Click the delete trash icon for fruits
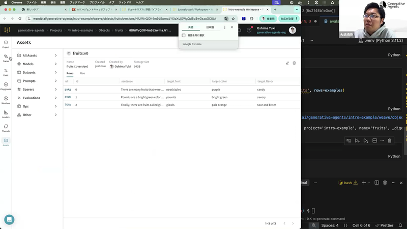Screen dimensions: 407x229 295,63
